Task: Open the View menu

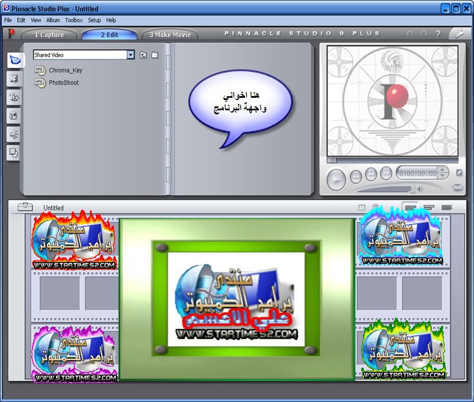Action: (35, 20)
